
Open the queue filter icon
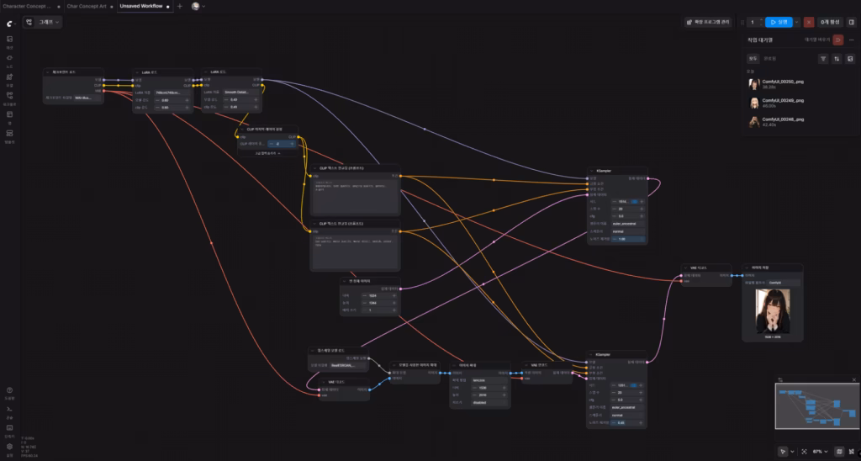point(823,59)
